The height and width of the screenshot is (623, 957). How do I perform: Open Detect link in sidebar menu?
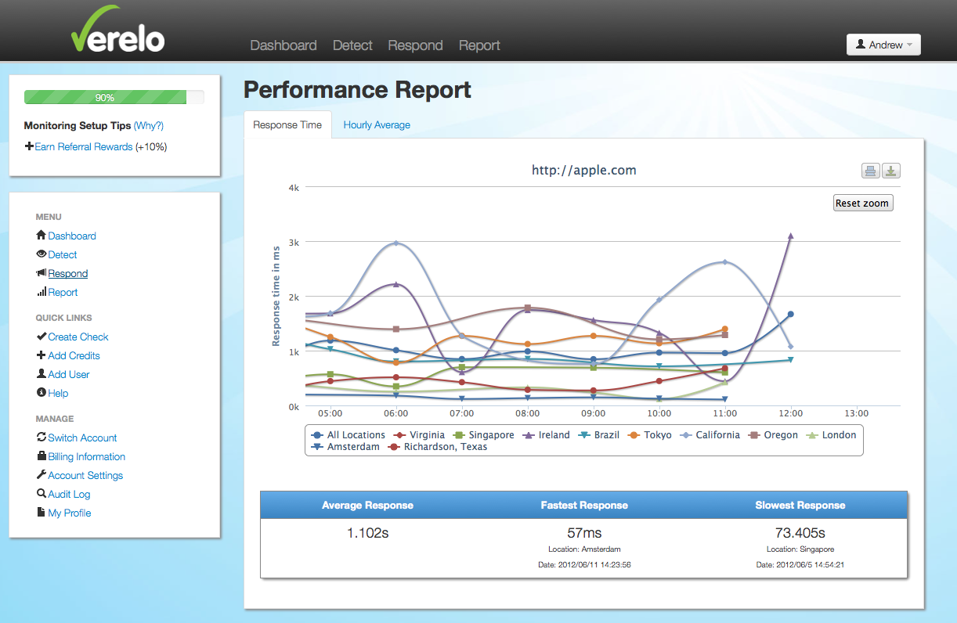pyautogui.click(x=63, y=254)
